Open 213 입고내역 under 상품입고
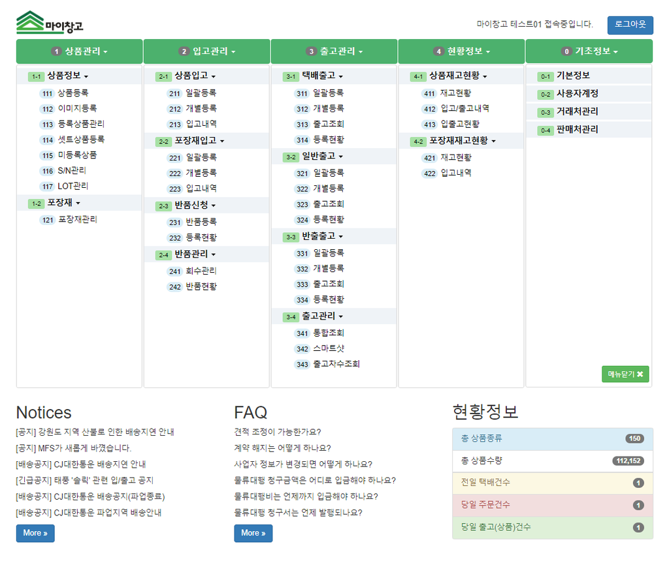The width and height of the screenshot is (669, 561). point(191,124)
